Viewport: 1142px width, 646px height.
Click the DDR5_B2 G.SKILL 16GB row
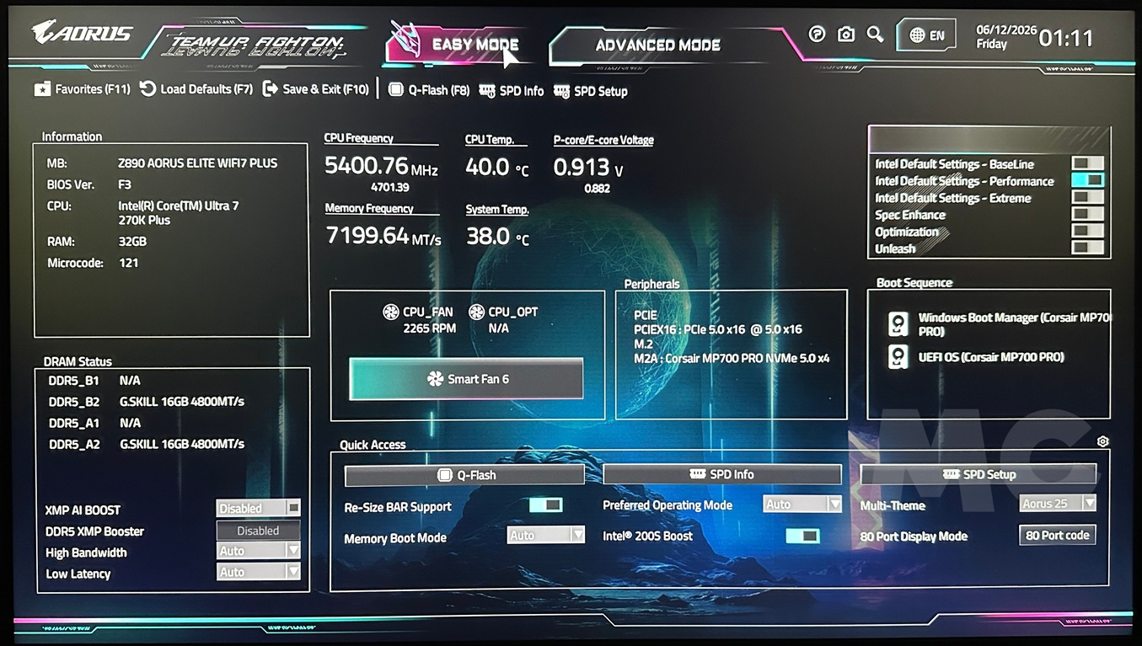(147, 402)
